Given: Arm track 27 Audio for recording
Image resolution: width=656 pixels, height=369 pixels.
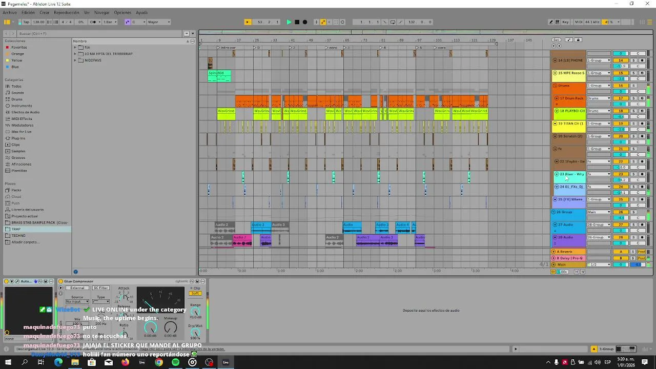Looking at the screenshot, I should [x=642, y=224].
